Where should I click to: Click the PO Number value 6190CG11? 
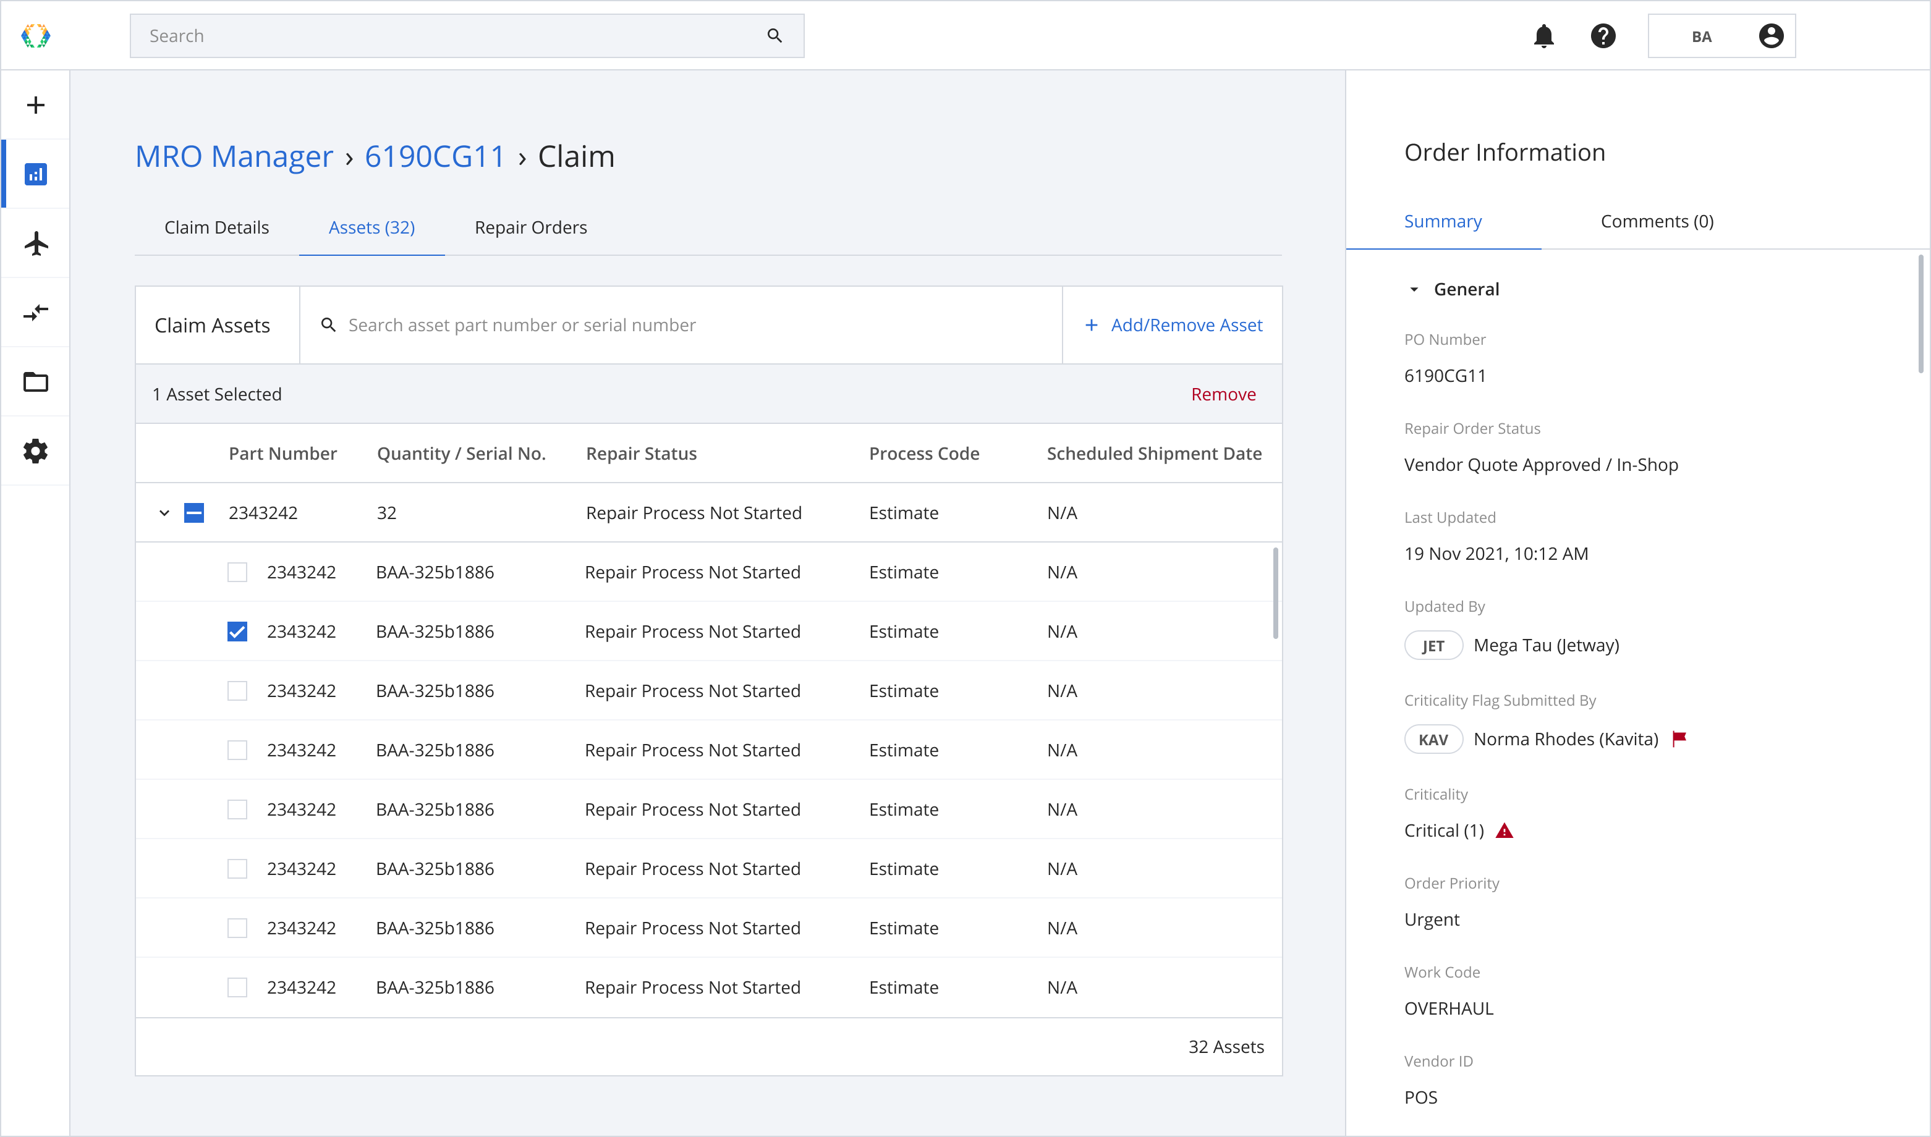(1445, 376)
